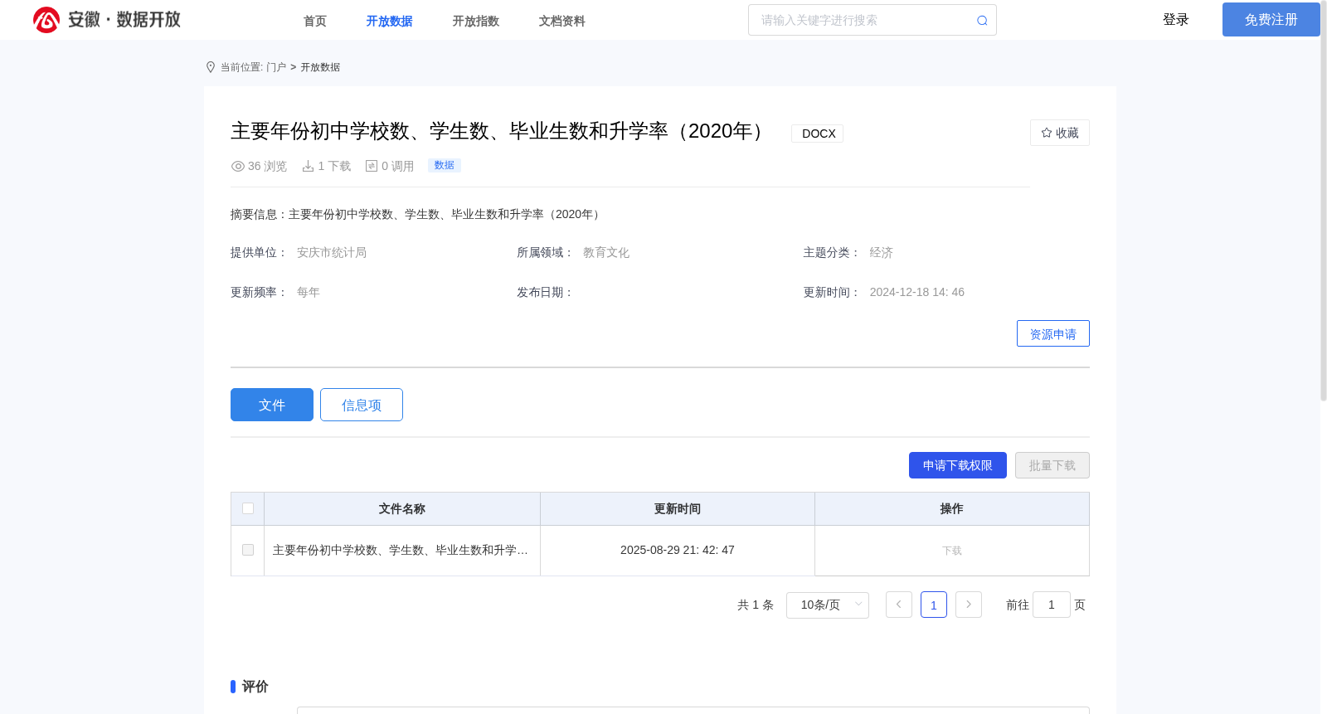Focus the 前往 page number input
Viewport: 1327px width, 714px height.
click(x=1052, y=605)
